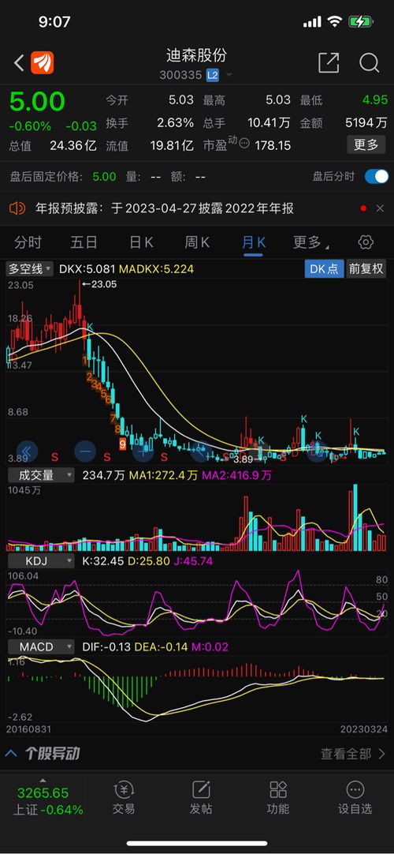Tap the 发帖 post icon
Screen dimensions: 394x854
coord(200,790)
